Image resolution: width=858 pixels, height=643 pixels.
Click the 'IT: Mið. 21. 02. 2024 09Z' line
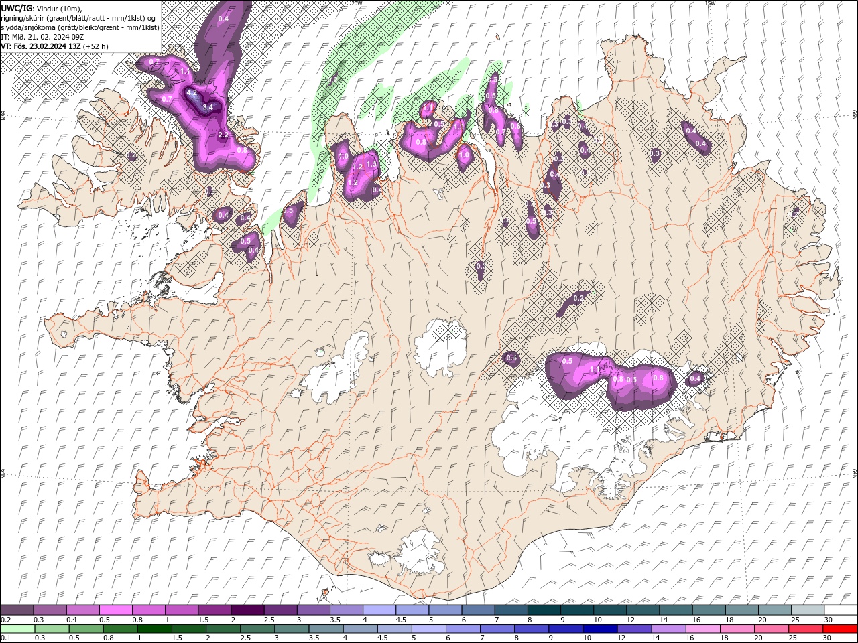coord(42,37)
